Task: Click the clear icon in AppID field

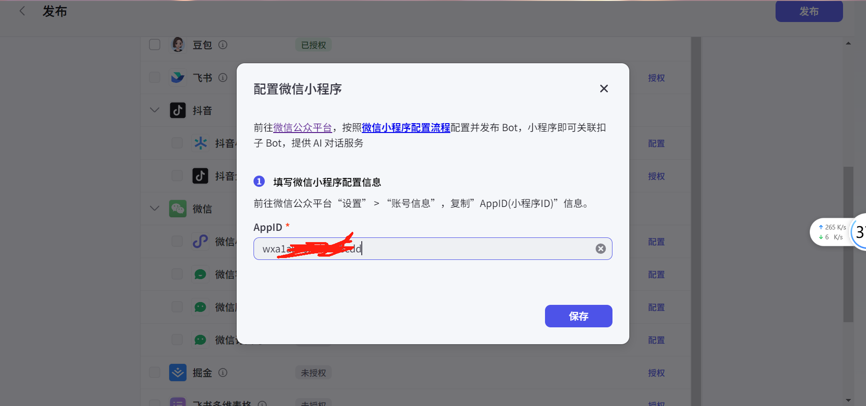Action: [600, 249]
